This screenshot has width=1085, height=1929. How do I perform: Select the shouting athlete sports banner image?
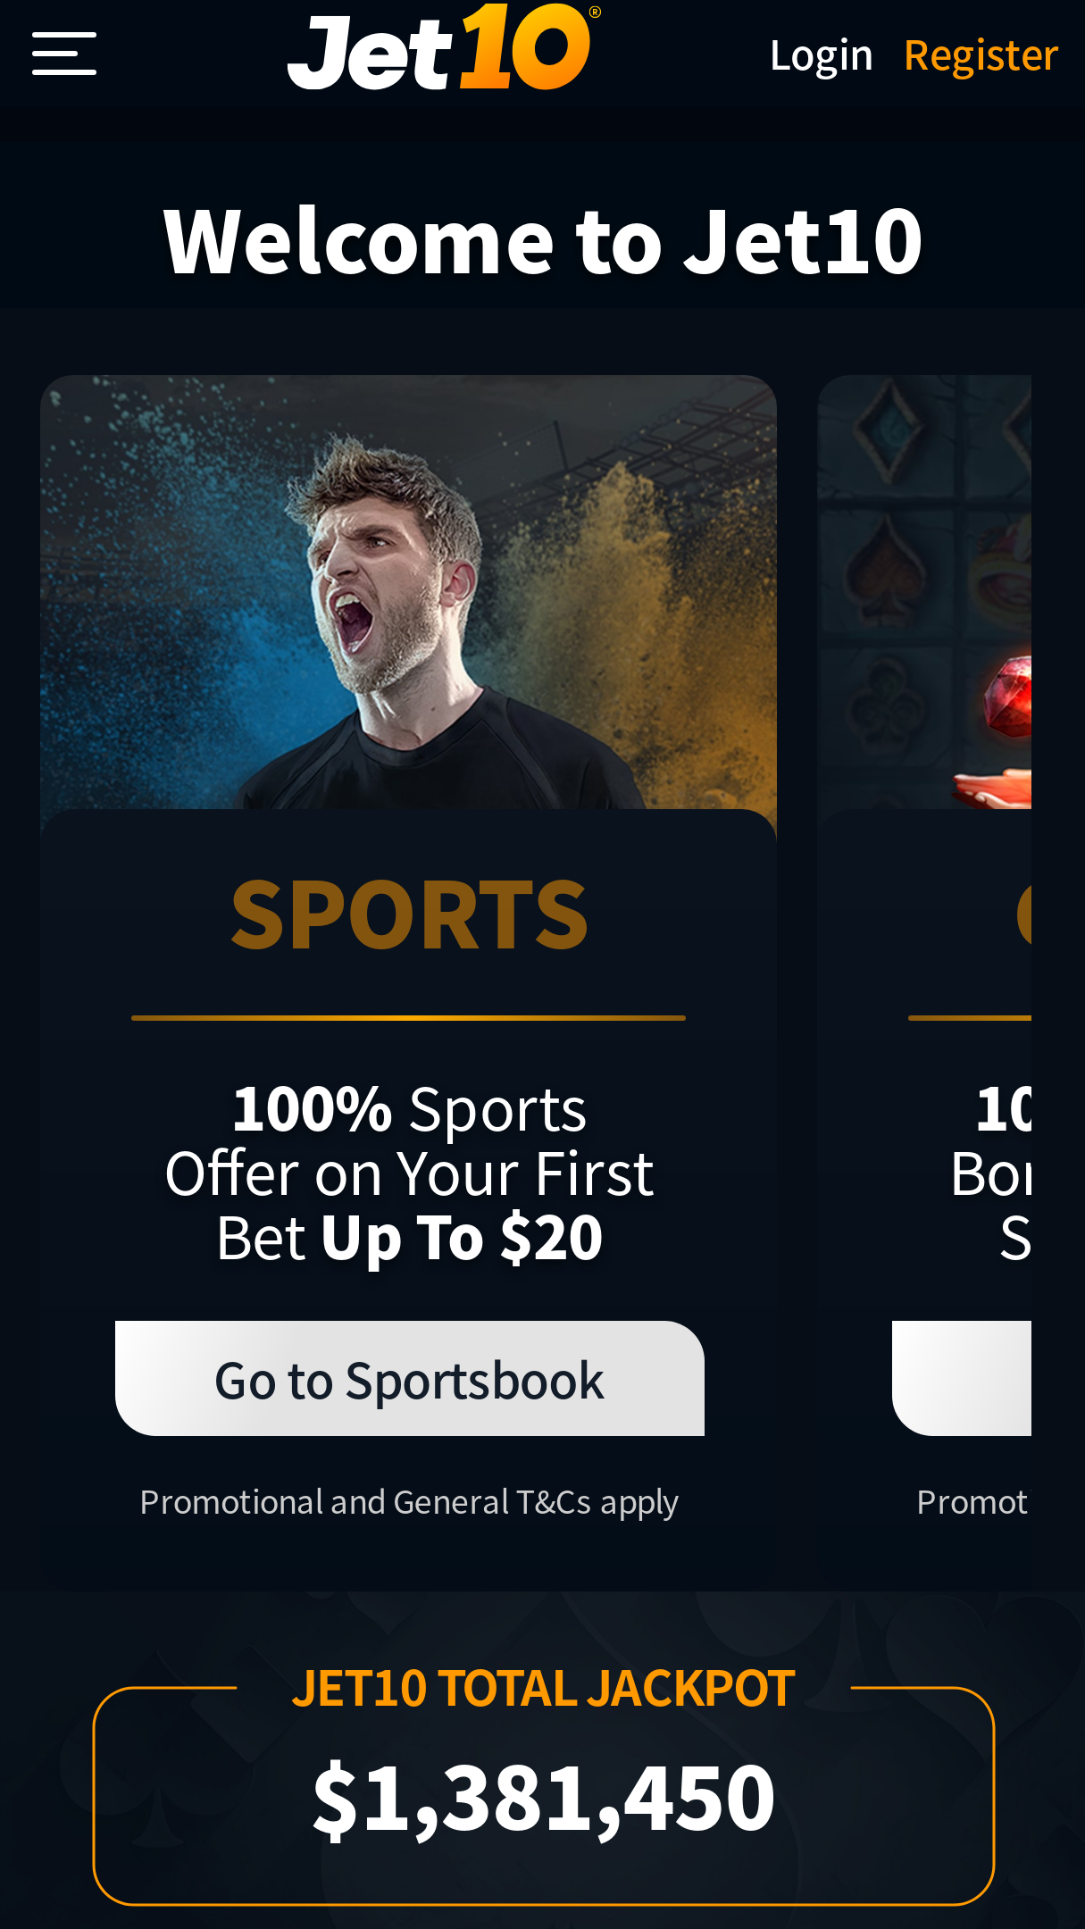pyautogui.click(x=408, y=592)
